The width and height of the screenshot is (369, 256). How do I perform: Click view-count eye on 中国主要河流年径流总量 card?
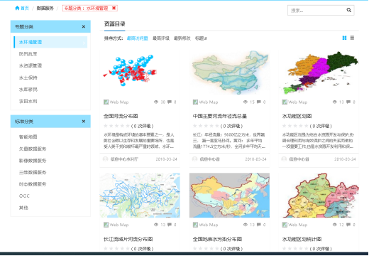246,102
